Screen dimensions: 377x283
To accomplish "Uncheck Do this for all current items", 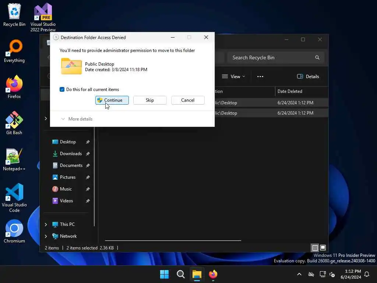I will coord(62,90).
